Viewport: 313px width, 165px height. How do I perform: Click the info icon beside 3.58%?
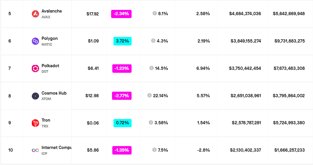coord(151,123)
